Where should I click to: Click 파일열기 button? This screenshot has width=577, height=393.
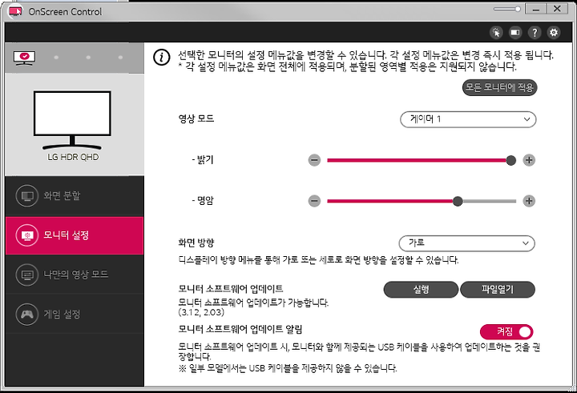coord(498,290)
